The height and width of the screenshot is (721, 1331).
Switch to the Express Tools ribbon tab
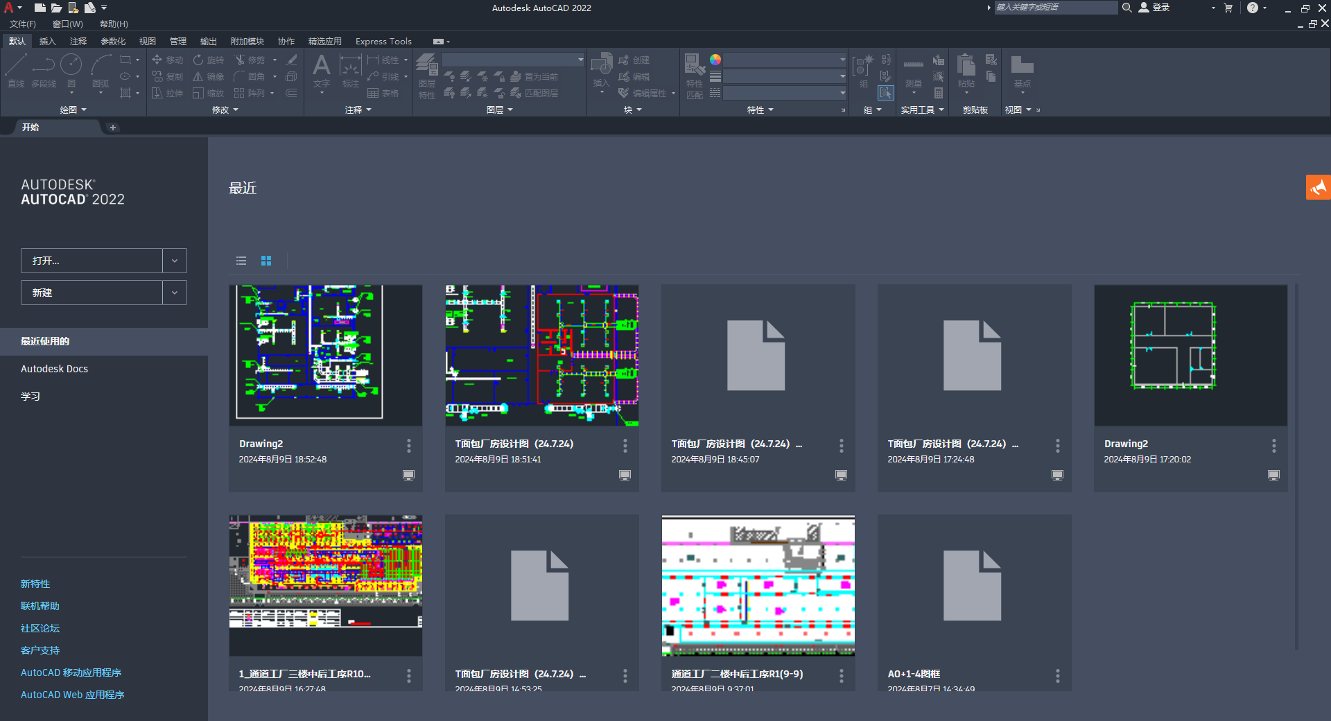383,42
